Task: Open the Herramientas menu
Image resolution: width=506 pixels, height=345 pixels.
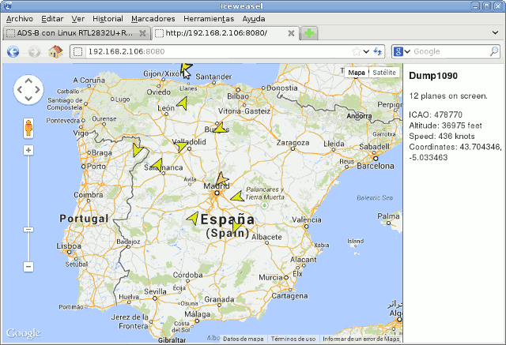Action: [x=209, y=19]
